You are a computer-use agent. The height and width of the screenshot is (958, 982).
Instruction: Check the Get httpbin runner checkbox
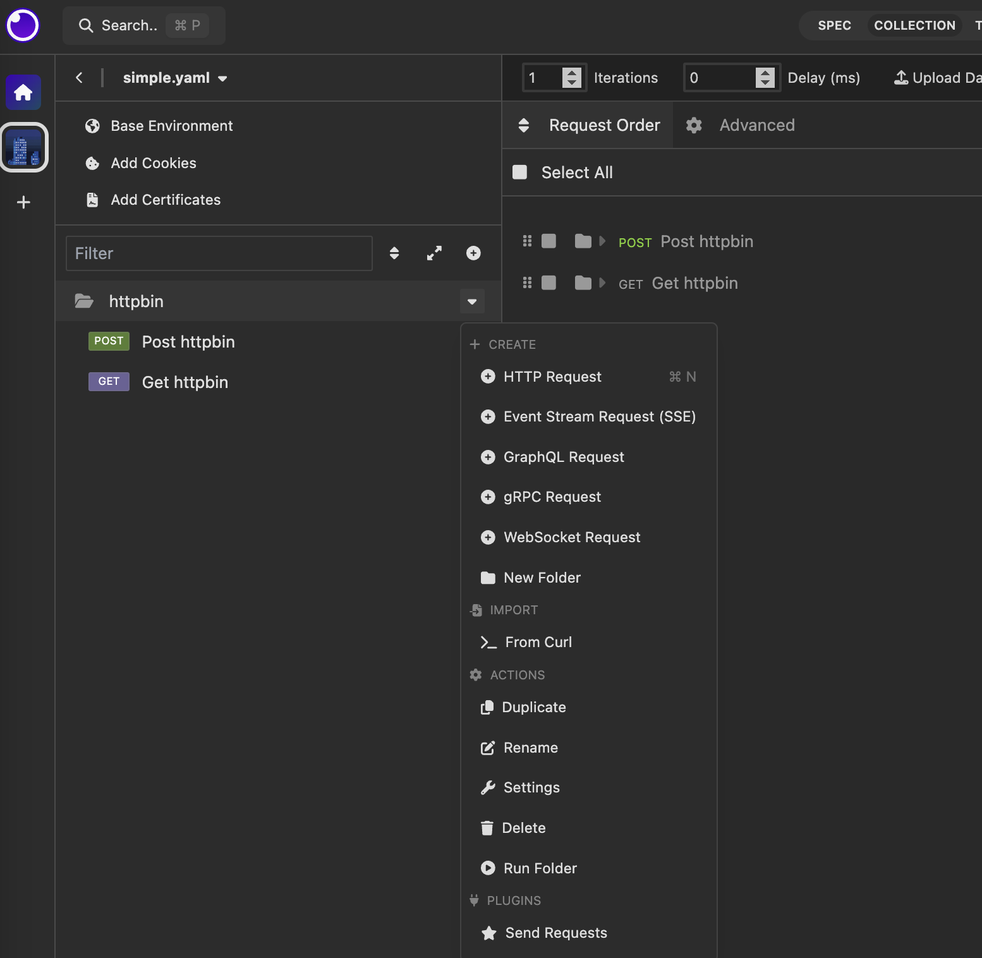pyautogui.click(x=549, y=282)
